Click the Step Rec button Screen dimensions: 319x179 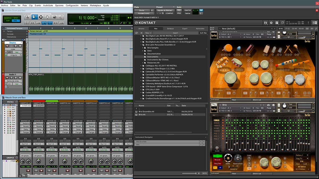click(x=217, y=163)
